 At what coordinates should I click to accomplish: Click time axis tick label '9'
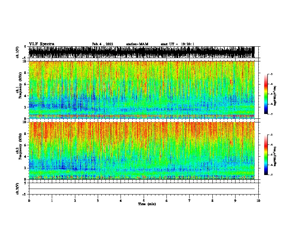coord(235,201)
